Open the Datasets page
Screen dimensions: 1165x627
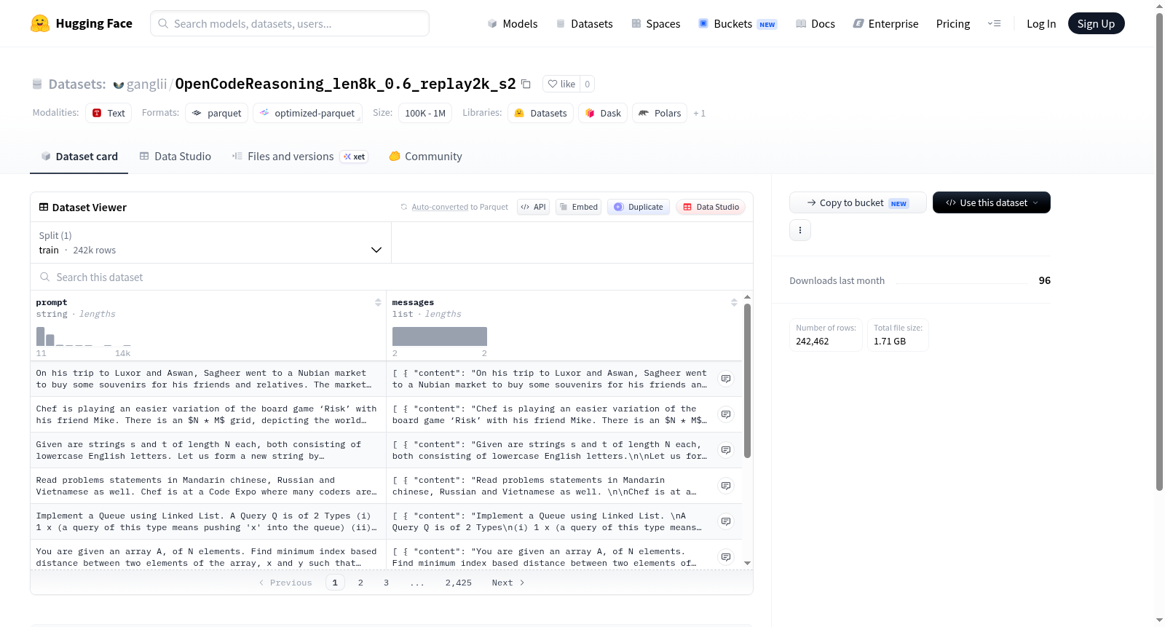[x=584, y=24]
